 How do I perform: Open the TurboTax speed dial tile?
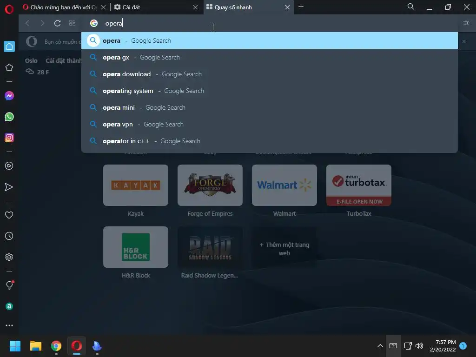[x=359, y=185]
